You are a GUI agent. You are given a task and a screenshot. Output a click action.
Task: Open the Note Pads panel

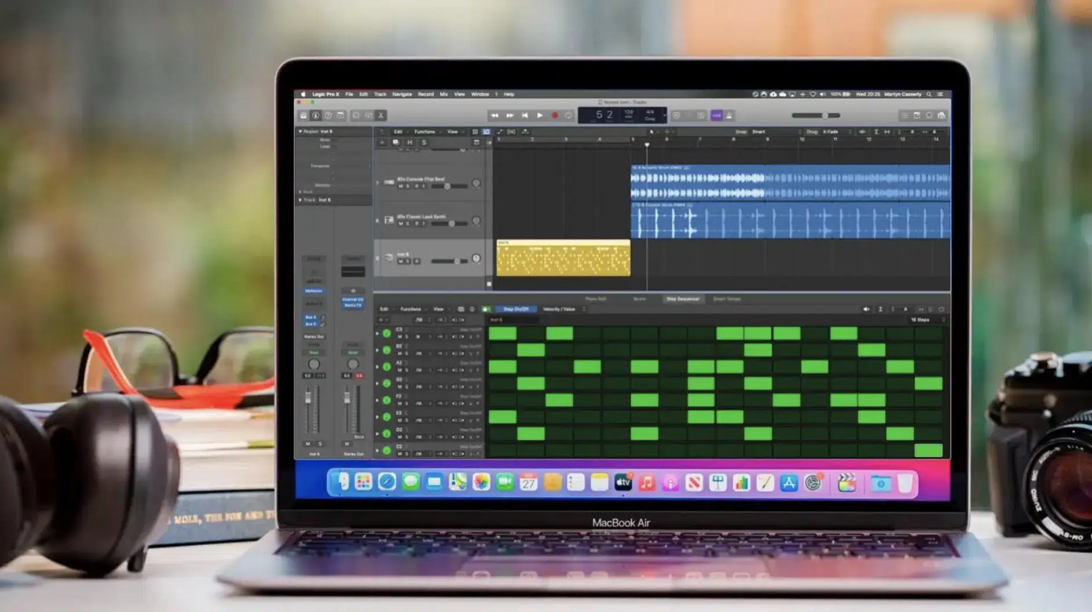coord(917,115)
